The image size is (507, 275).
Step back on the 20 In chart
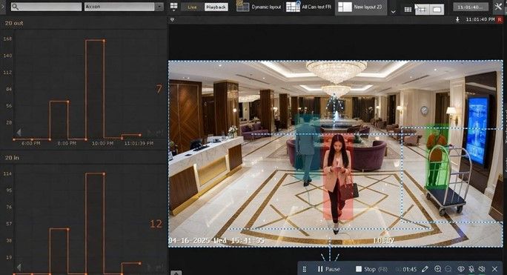19,268
